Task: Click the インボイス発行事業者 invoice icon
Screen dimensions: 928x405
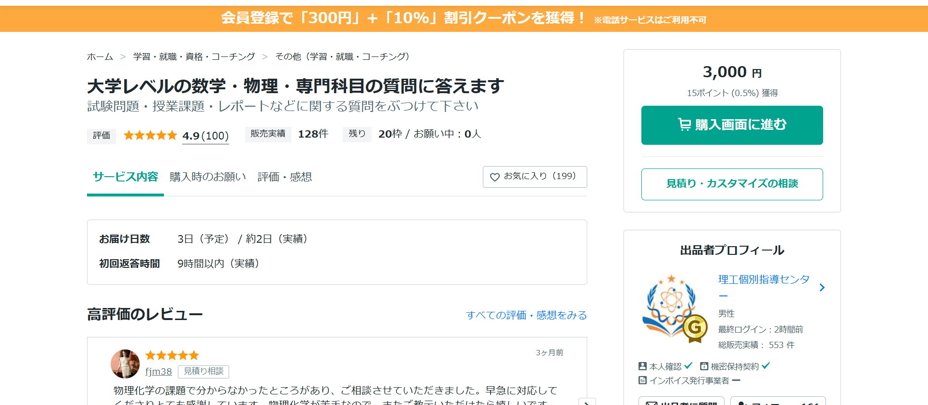Action: coord(642,380)
